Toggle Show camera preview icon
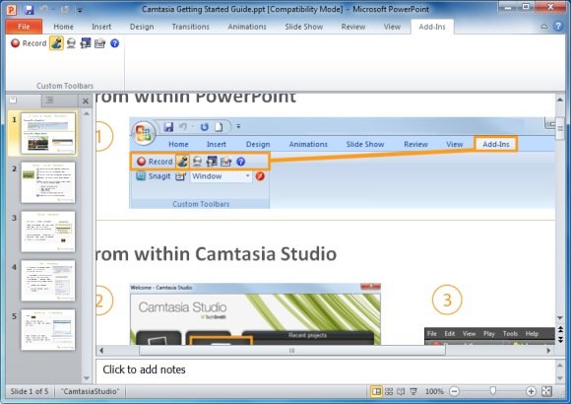Viewport: 571px width, 404px height. coord(86,43)
